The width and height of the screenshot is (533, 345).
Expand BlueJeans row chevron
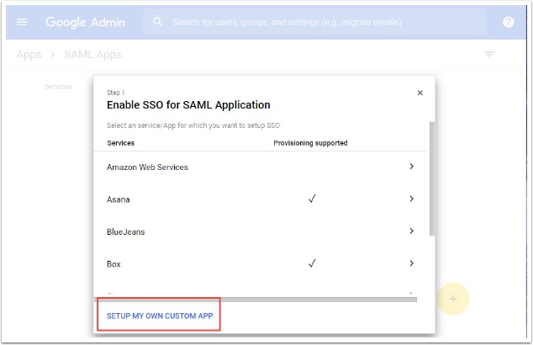click(411, 231)
